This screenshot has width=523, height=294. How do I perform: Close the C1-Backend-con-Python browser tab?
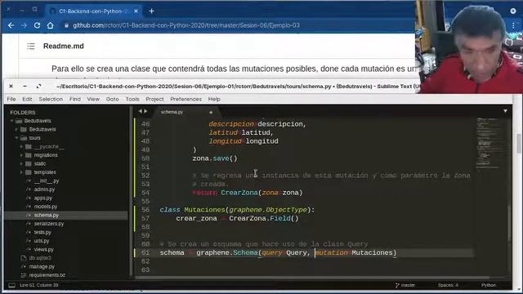(136, 11)
